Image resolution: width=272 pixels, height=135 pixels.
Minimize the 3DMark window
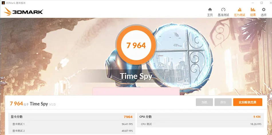click(253, 3)
